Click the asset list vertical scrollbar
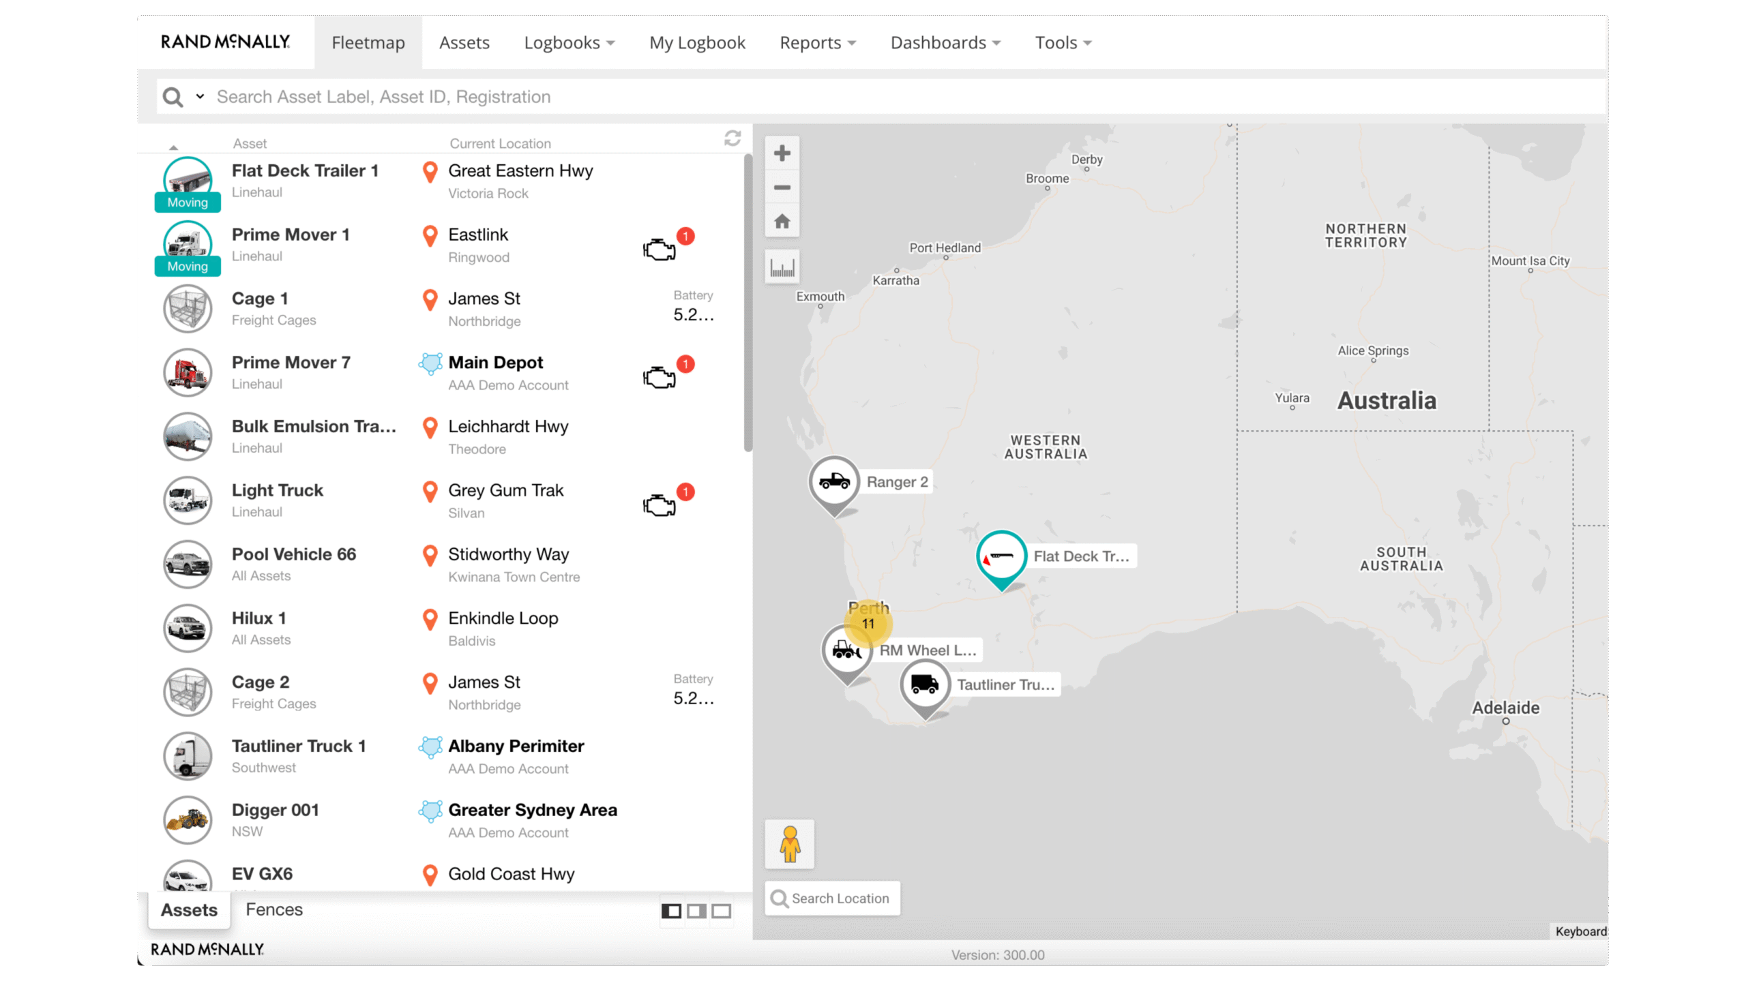The height and width of the screenshot is (981, 1746). click(x=748, y=303)
